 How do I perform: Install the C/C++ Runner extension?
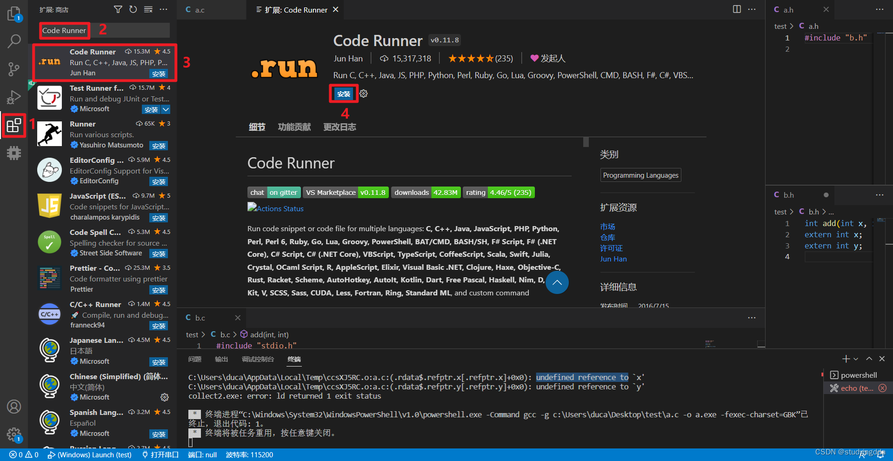point(159,326)
